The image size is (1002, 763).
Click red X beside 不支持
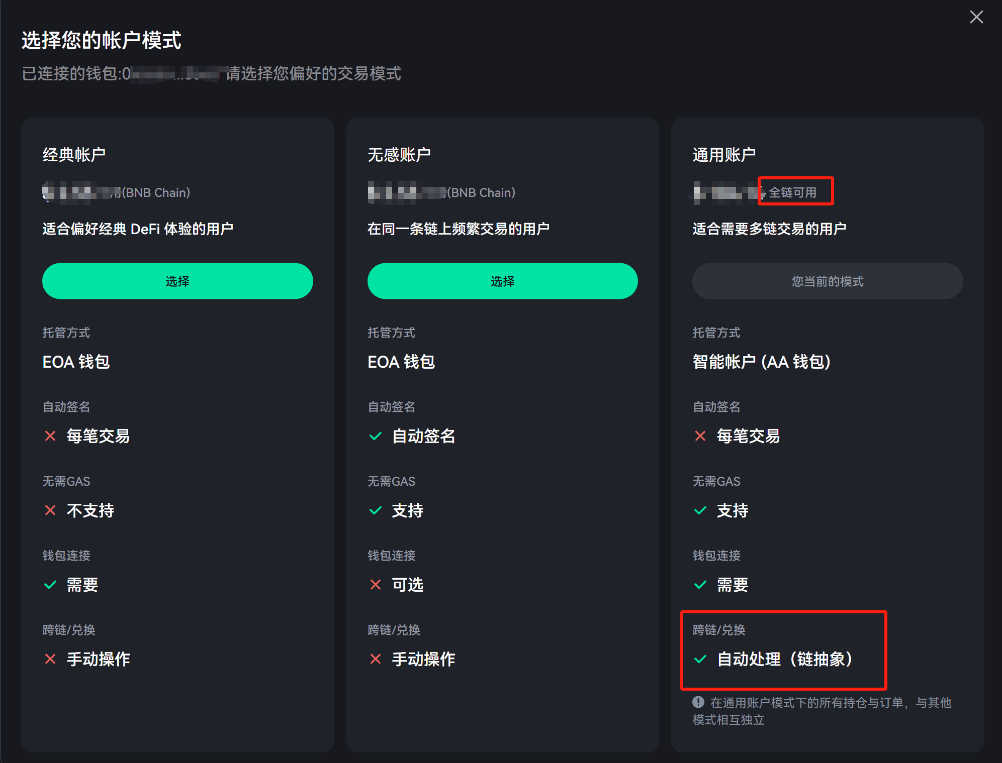point(50,510)
